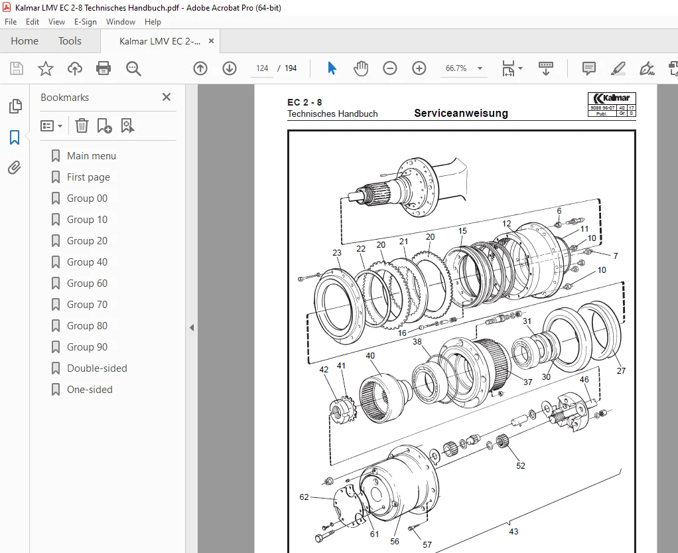The height and width of the screenshot is (553, 678).
Task: Find the current bookmark icon
Action: coord(127,126)
